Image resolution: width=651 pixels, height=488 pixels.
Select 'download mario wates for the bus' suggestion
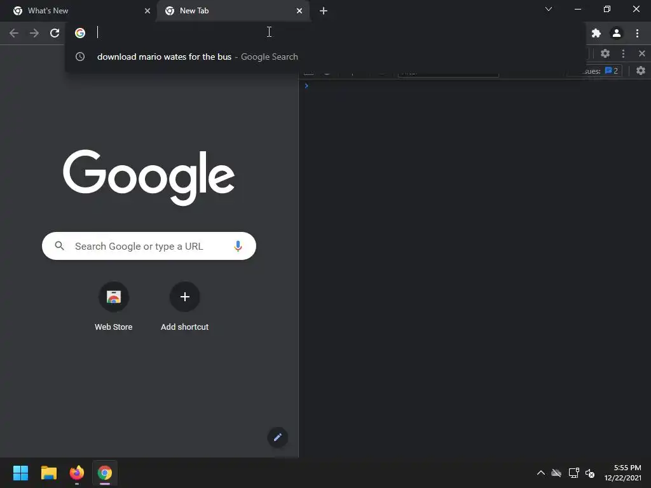point(325,57)
